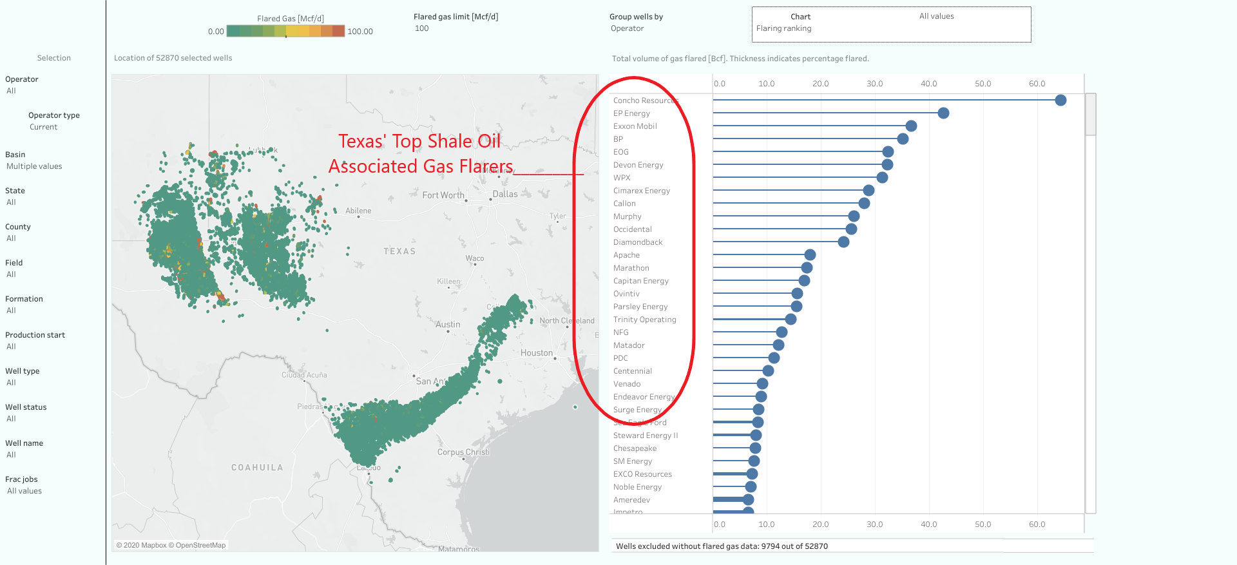Click the Centennial operator label
This screenshot has width=1237, height=565.
pos(633,371)
